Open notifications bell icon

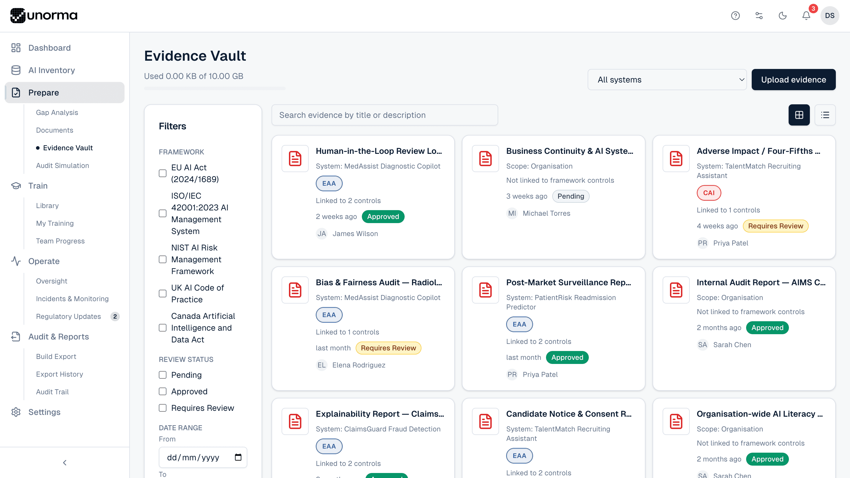(806, 16)
